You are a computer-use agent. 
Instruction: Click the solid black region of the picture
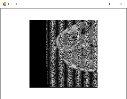tap(38, 54)
